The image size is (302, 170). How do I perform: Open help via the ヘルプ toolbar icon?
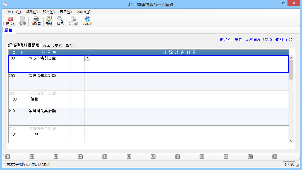pos(87,21)
